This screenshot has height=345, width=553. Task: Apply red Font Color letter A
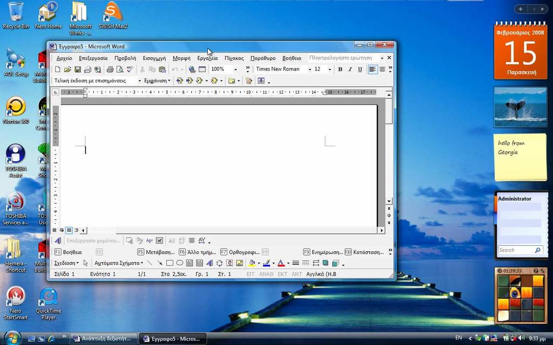tap(281, 263)
